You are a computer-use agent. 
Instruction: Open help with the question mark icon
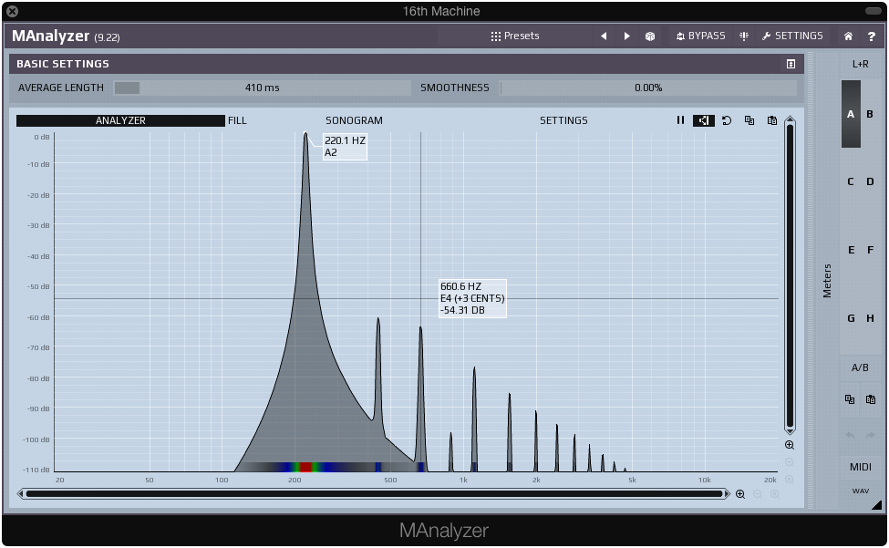pyautogui.click(x=872, y=36)
